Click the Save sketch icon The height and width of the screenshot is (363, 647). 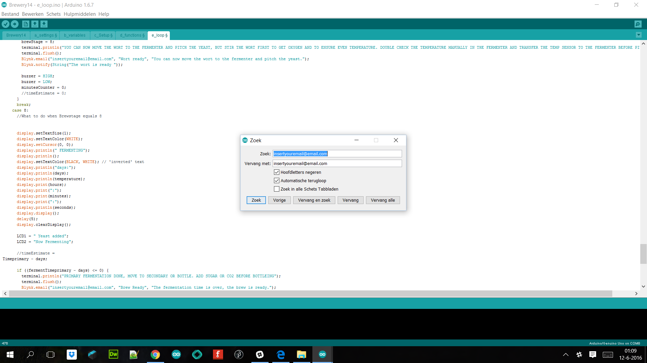(x=44, y=24)
